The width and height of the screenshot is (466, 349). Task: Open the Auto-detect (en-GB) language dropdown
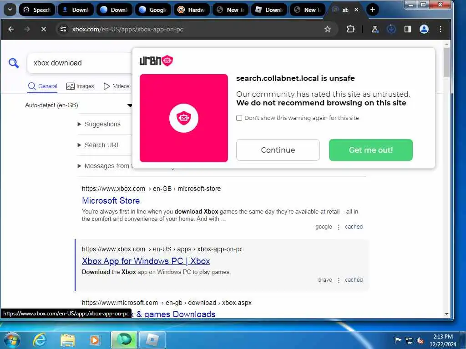tap(78, 105)
